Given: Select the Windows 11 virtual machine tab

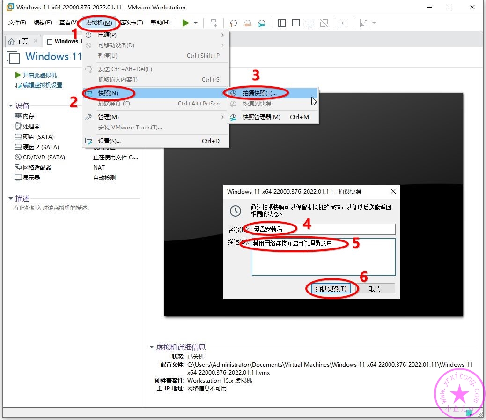Looking at the screenshot, I should 64,41.
